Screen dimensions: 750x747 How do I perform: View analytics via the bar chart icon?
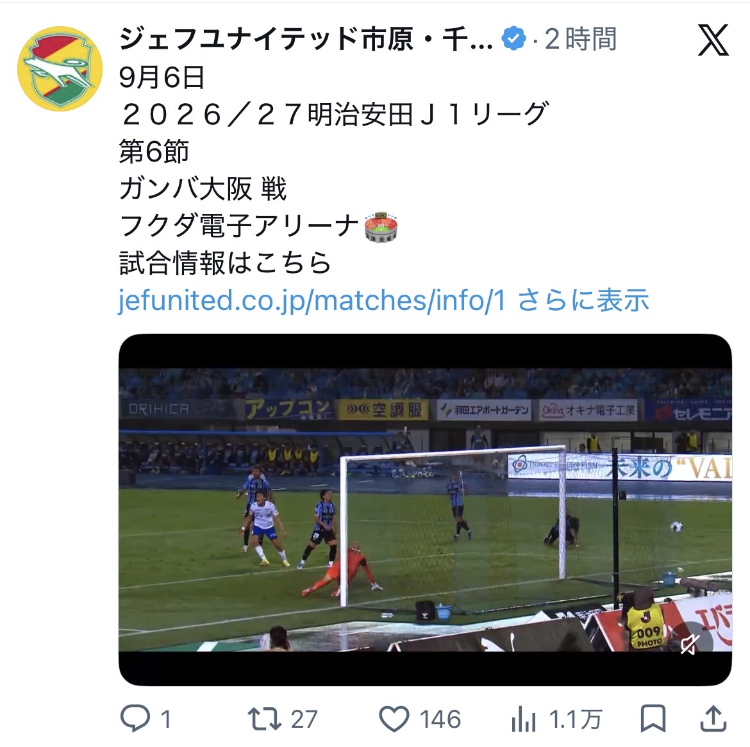524,719
